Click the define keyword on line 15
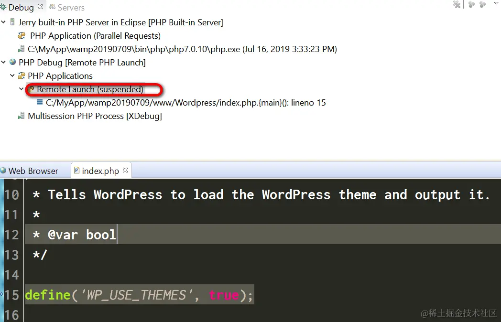Viewport: 501px width, 322px height. tap(48, 295)
